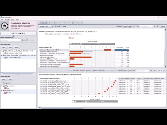Click horizontal scrollbar below detailed view
This screenshot has height=125, width=167.
click(x=62, y=108)
